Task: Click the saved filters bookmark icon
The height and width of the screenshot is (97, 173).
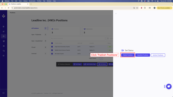Action: click(108, 38)
